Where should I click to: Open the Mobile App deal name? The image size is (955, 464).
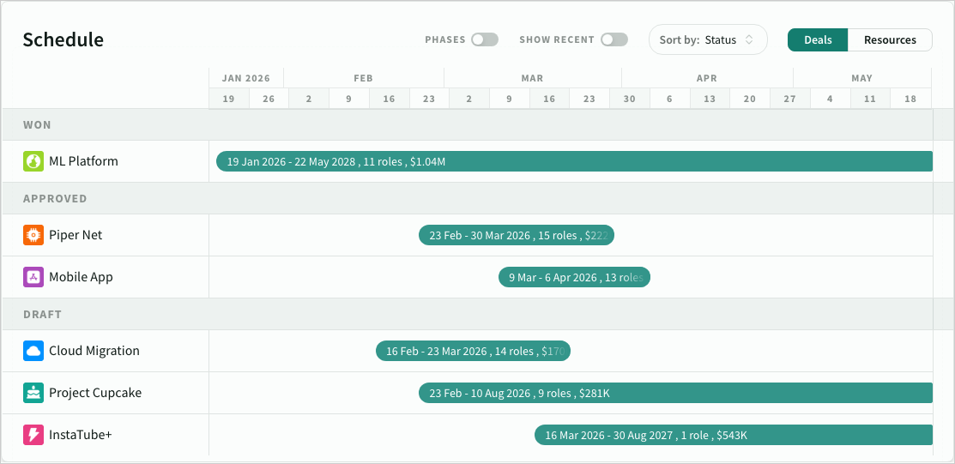[81, 277]
